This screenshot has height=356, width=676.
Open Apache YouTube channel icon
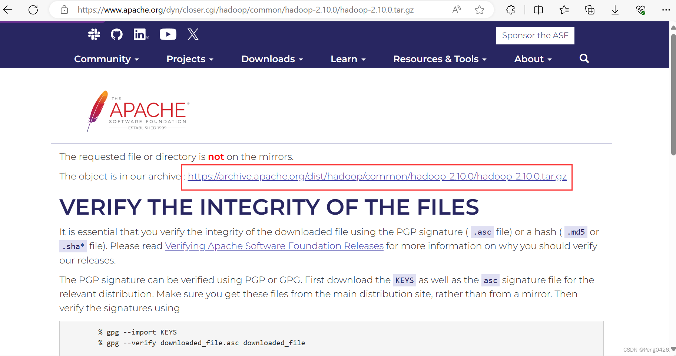tap(168, 34)
